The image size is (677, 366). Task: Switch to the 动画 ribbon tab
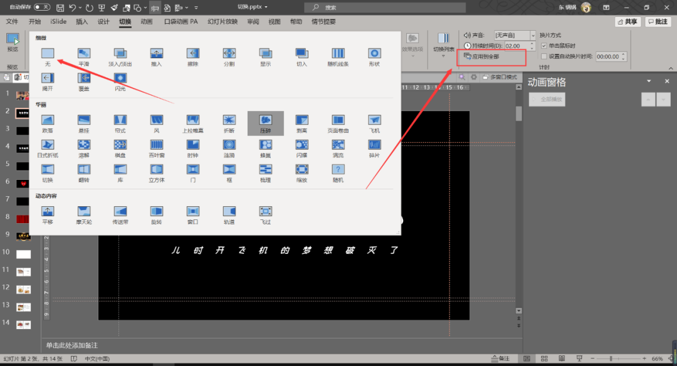point(146,21)
